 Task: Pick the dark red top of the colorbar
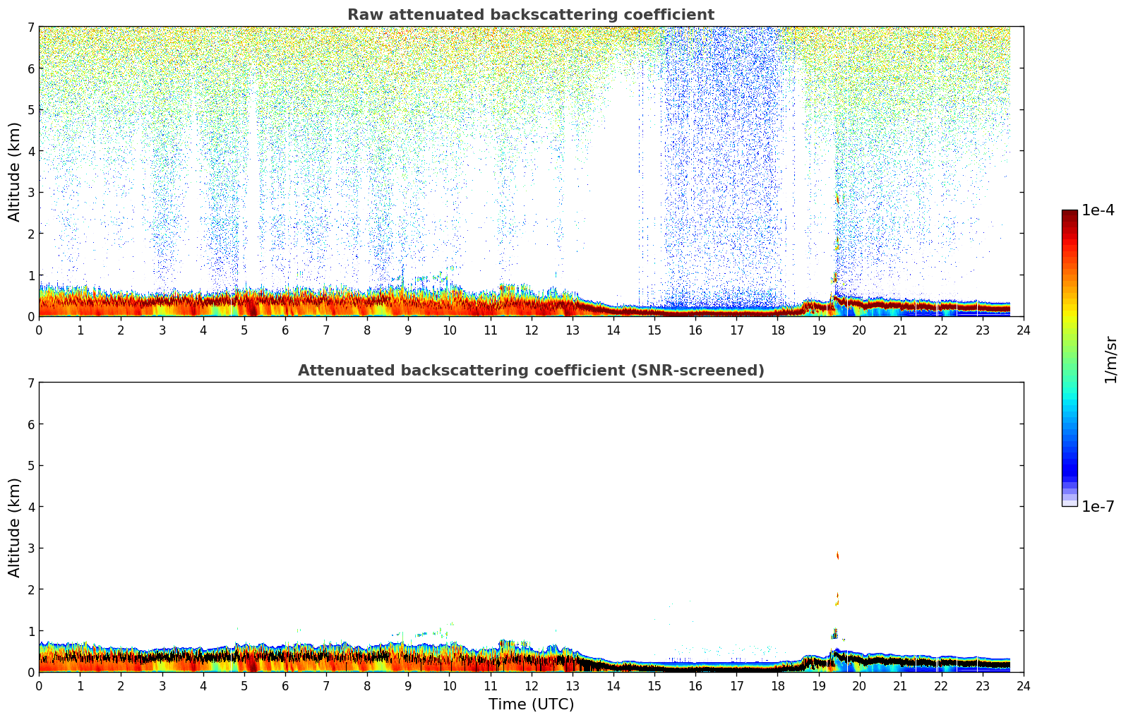click(x=1070, y=215)
